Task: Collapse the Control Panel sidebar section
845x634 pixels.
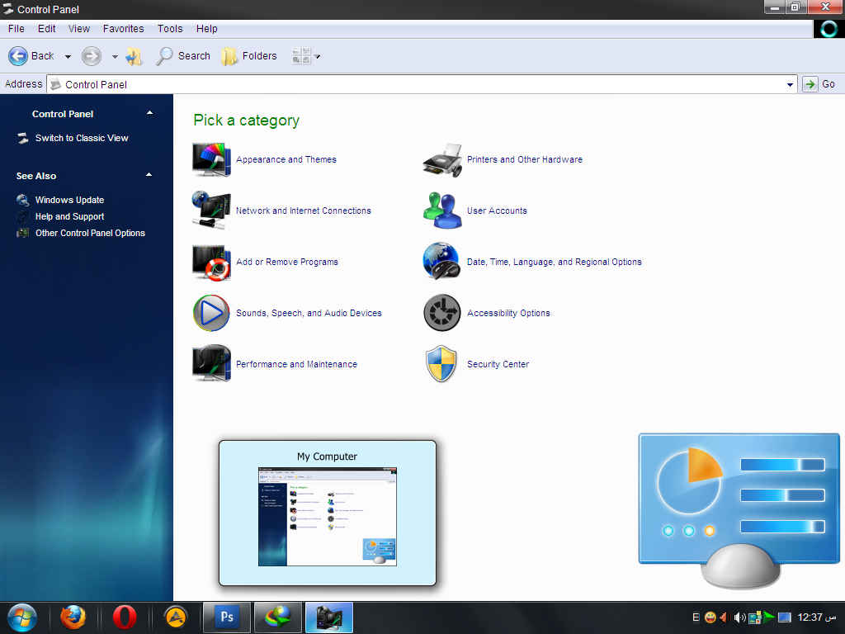Action: pyautogui.click(x=150, y=113)
